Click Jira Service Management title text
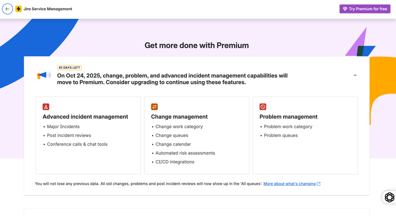This screenshot has width=396, height=216. tap(48, 9)
